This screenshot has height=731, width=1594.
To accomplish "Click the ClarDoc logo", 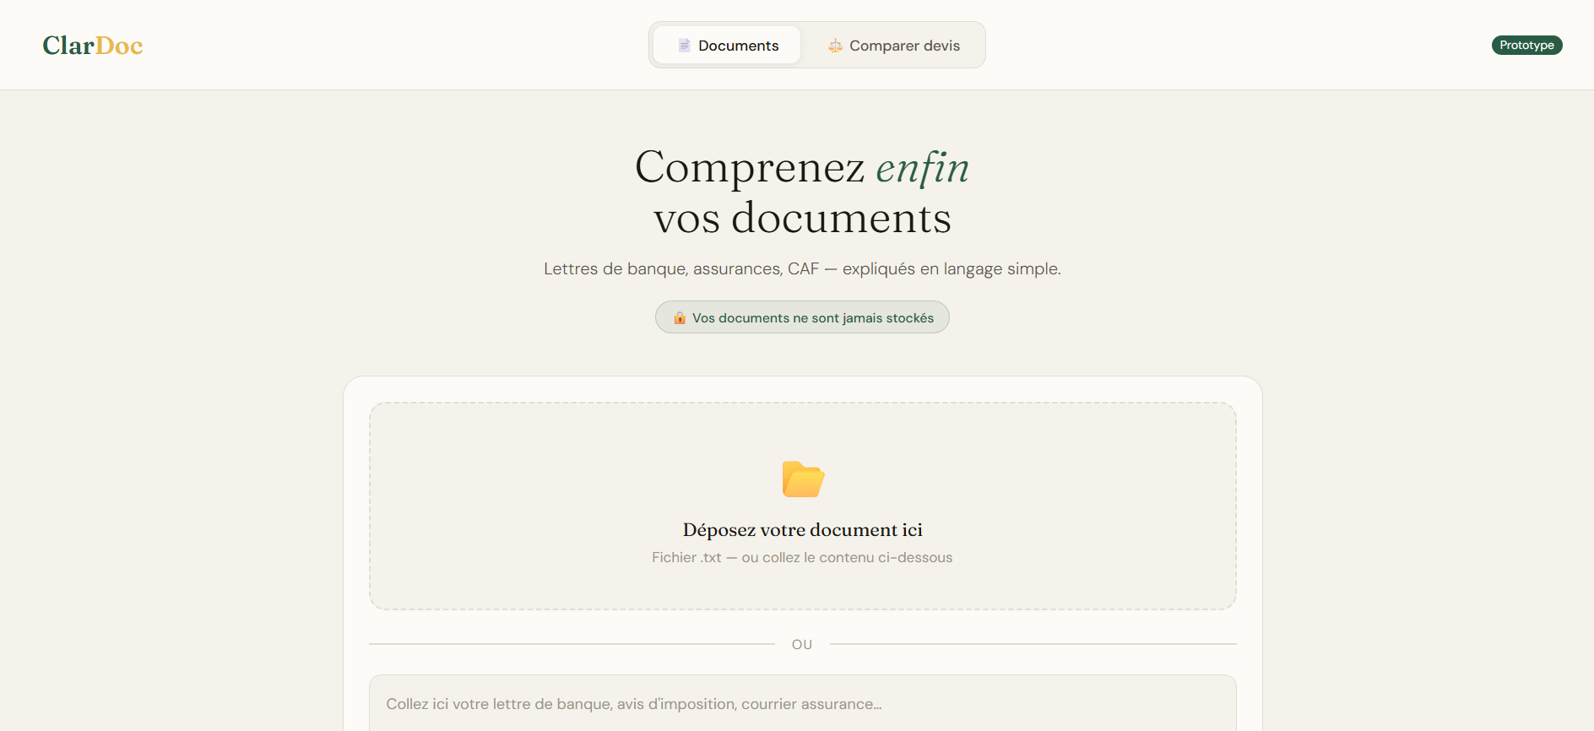I will pos(93,46).
